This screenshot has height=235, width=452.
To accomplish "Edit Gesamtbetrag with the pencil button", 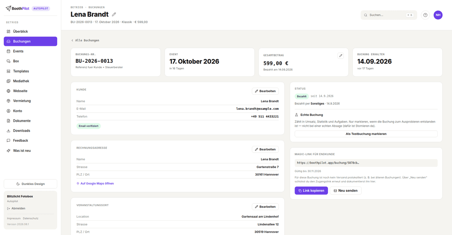I will pos(341,56).
